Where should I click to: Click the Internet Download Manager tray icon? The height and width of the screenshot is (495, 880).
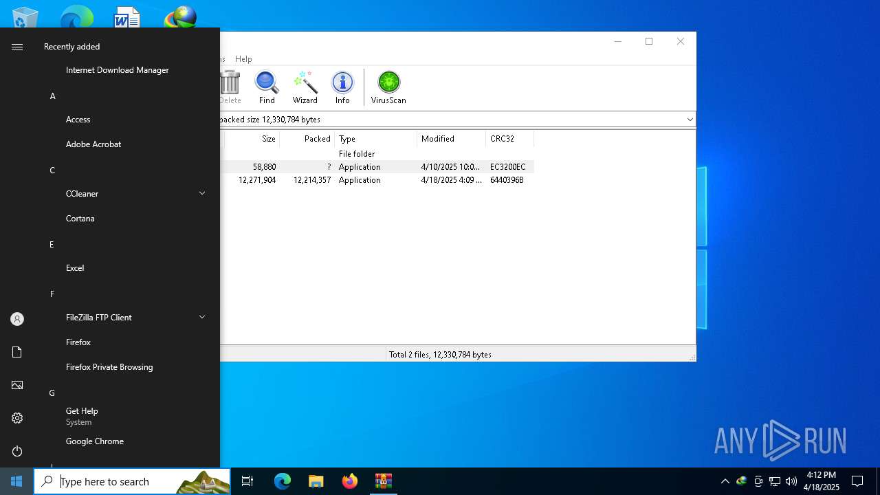pyautogui.click(x=741, y=481)
